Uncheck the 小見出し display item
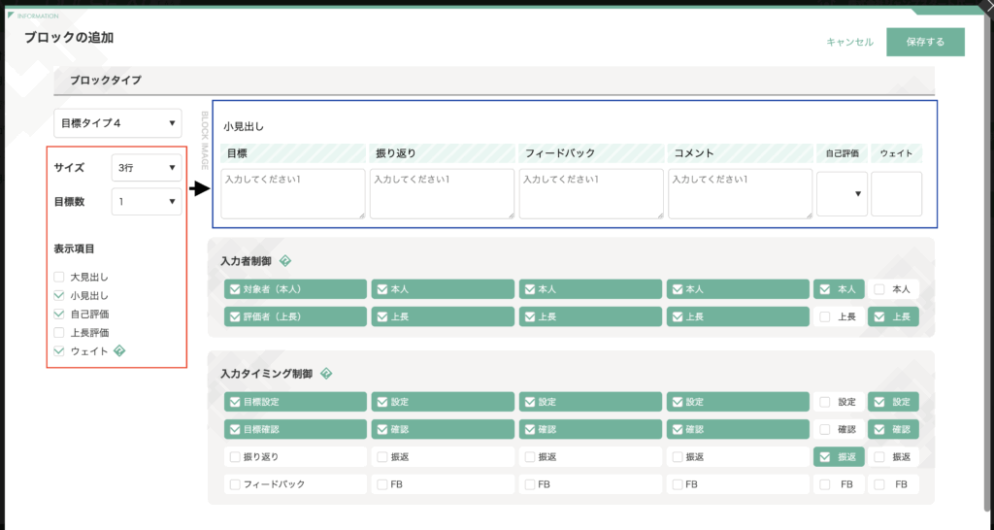 pos(59,296)
